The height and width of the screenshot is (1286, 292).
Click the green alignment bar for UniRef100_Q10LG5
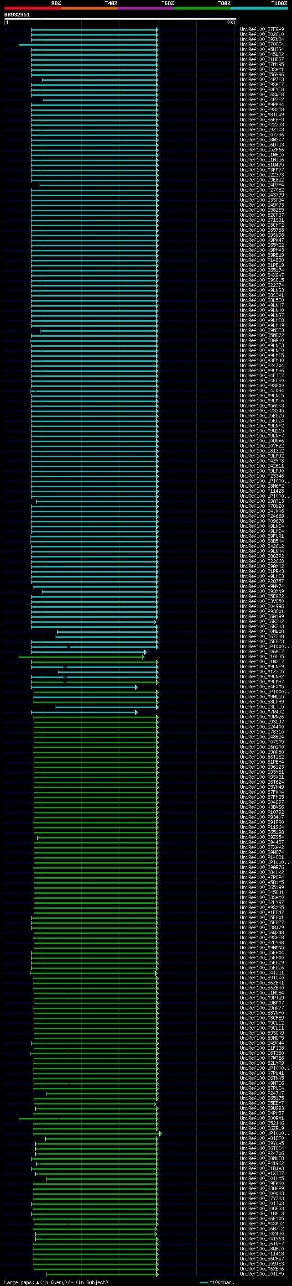coord(81,657)
